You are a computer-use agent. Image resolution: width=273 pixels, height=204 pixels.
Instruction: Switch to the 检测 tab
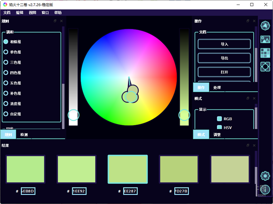[x=24, y=135]
